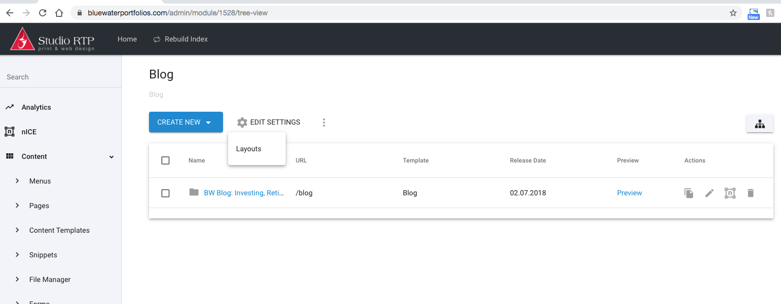Open the CREATE NEW dropdown
The width and height of the screenshot is (781, 304).
[x=185, y=123]
